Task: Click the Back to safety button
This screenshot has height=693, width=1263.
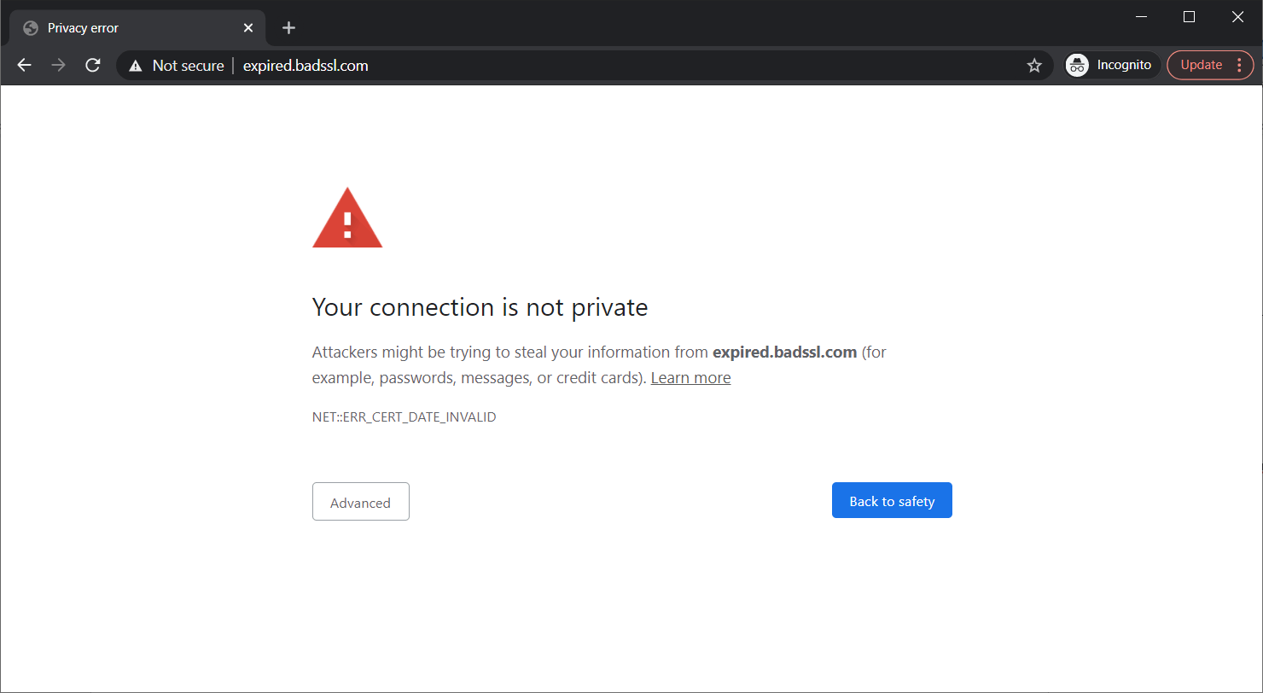Action: 892,500
